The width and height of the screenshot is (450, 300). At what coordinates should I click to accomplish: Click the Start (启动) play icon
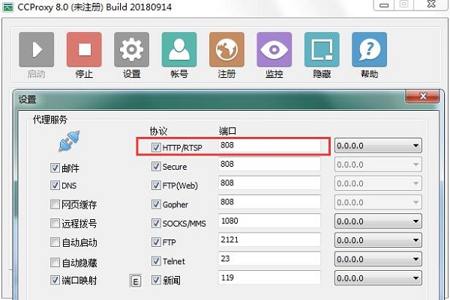click(x=37, y=49)
